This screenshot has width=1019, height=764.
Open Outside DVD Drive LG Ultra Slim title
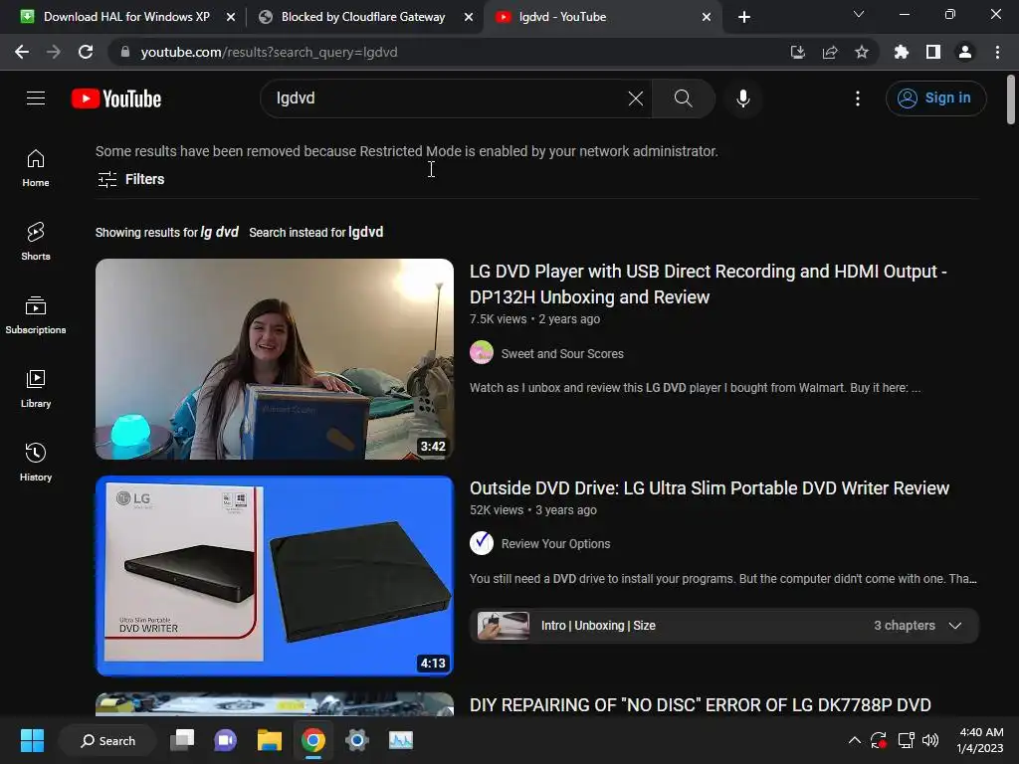tap(709, 487)
